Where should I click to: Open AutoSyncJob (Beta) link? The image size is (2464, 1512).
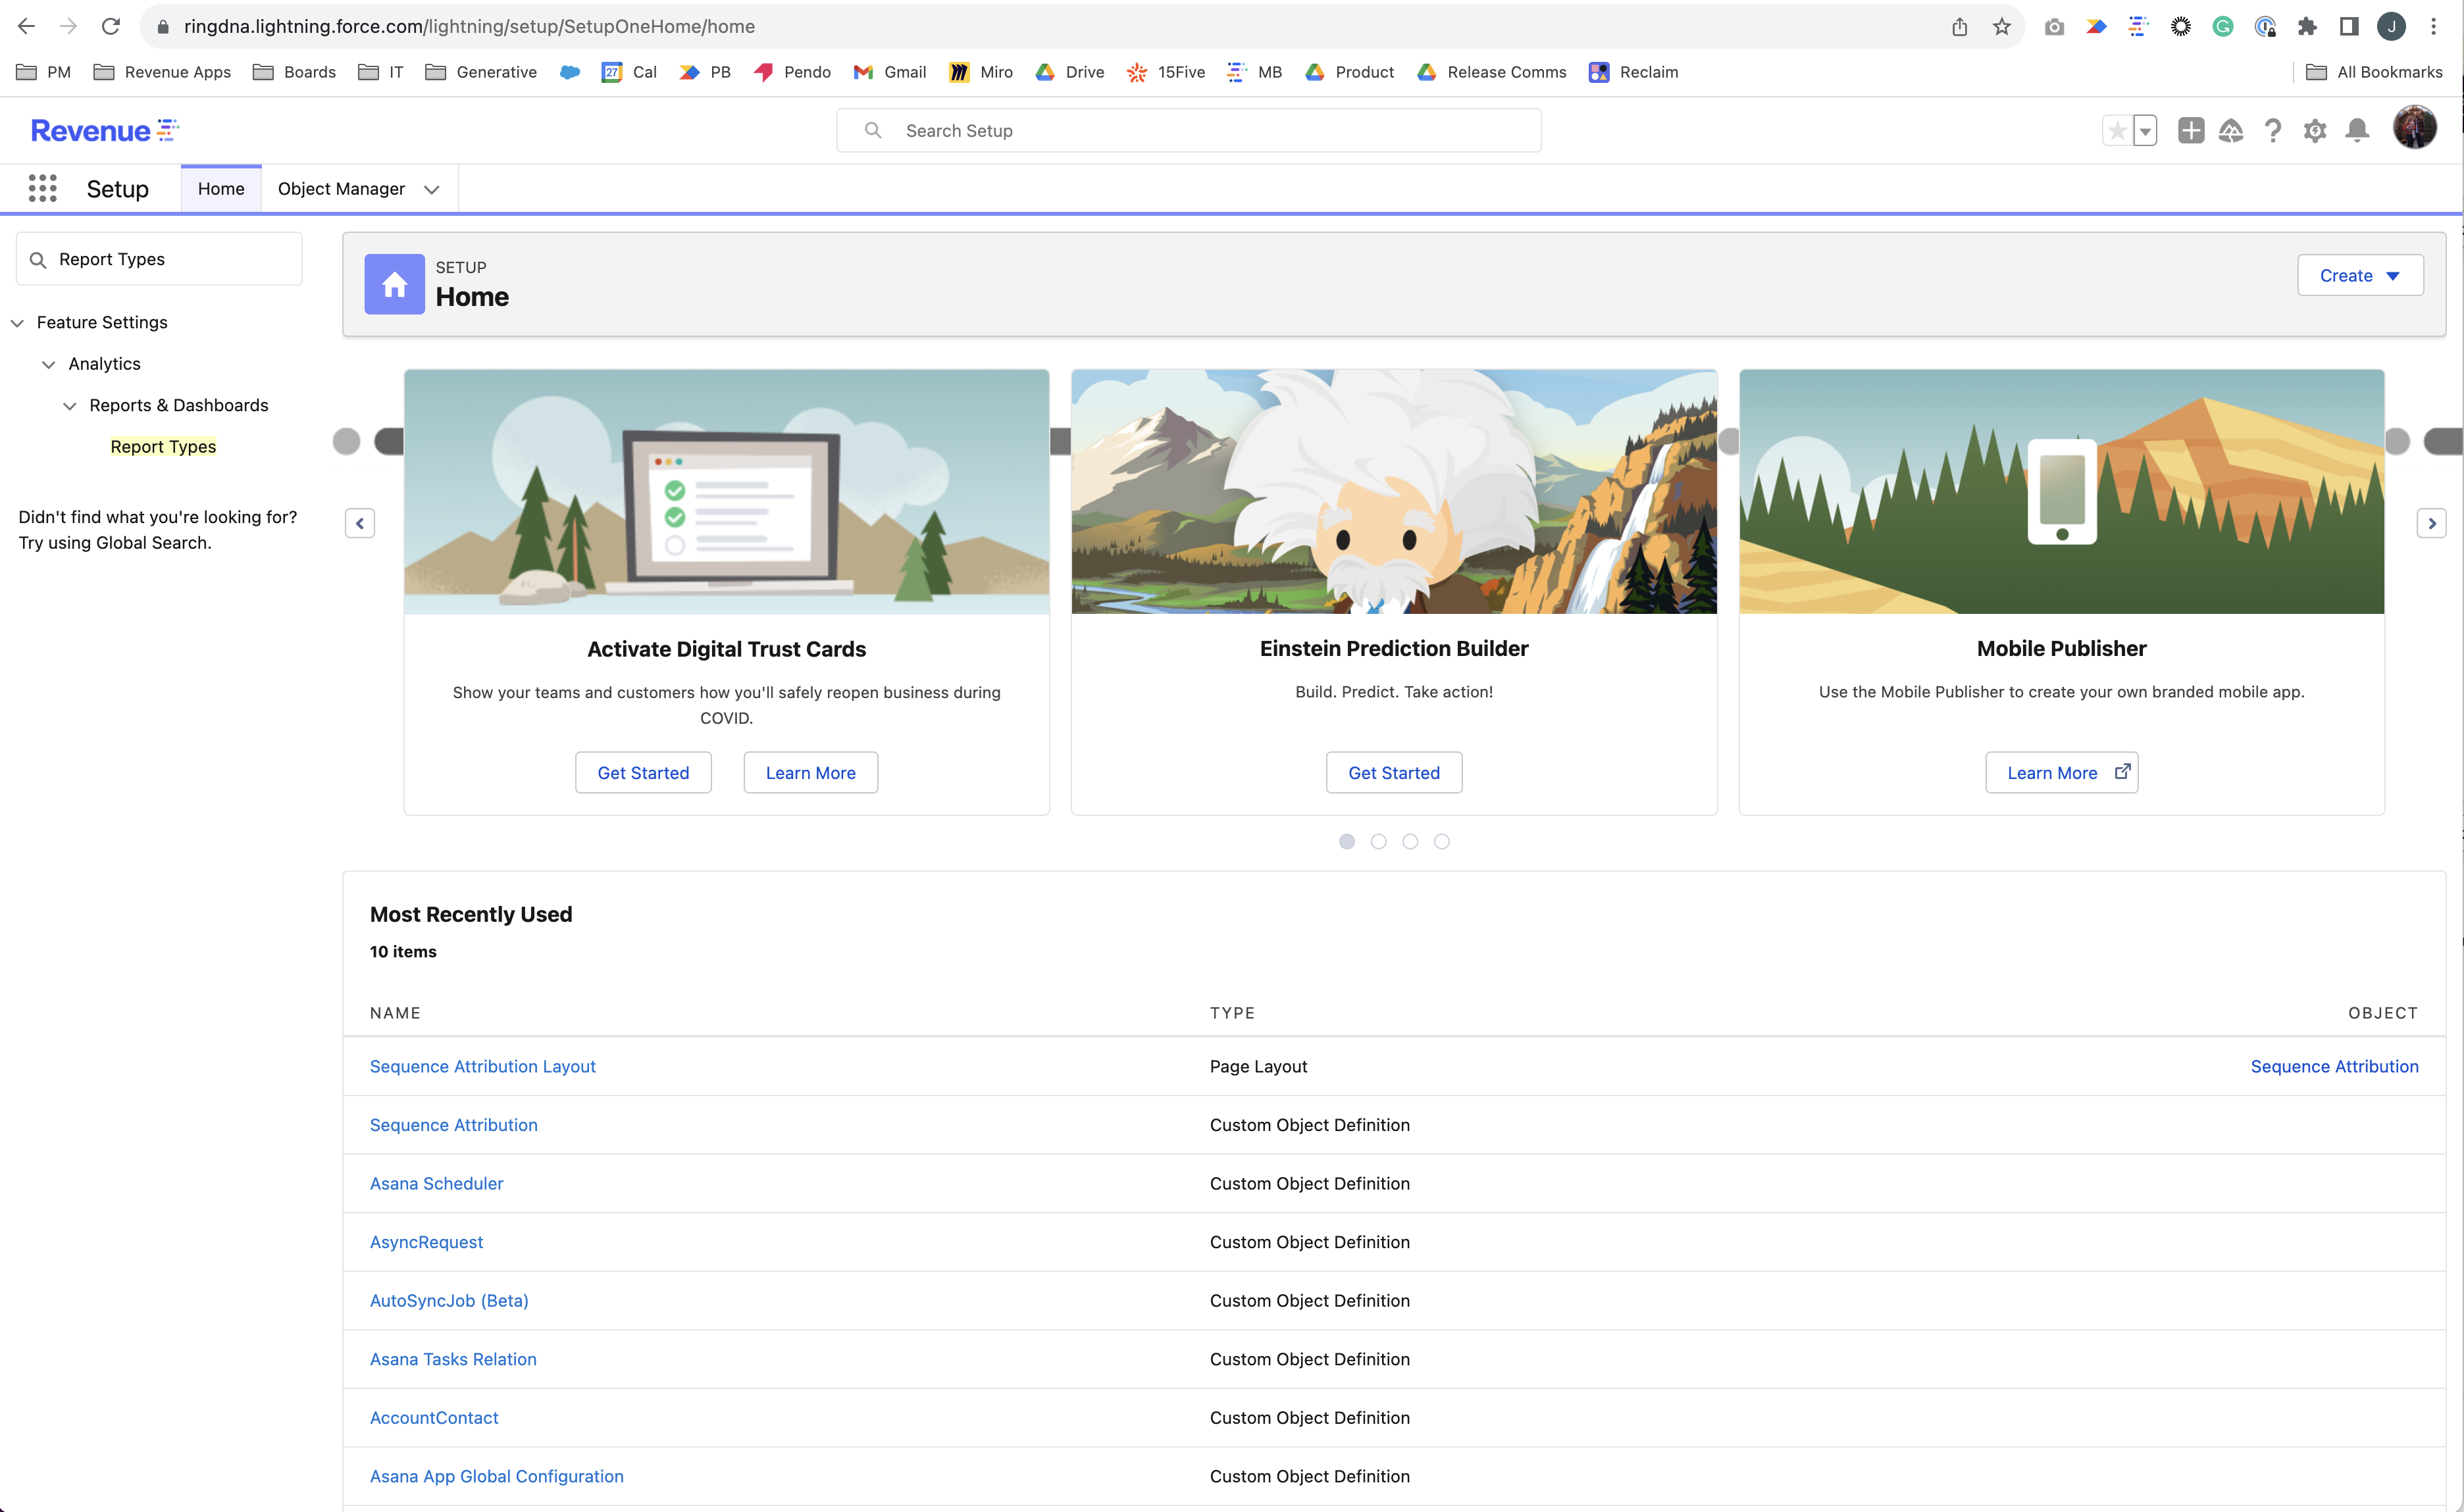[x=449, y=1301]
